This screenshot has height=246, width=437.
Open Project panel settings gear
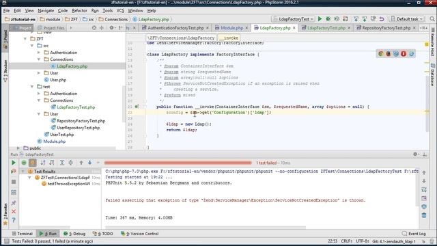112,28
